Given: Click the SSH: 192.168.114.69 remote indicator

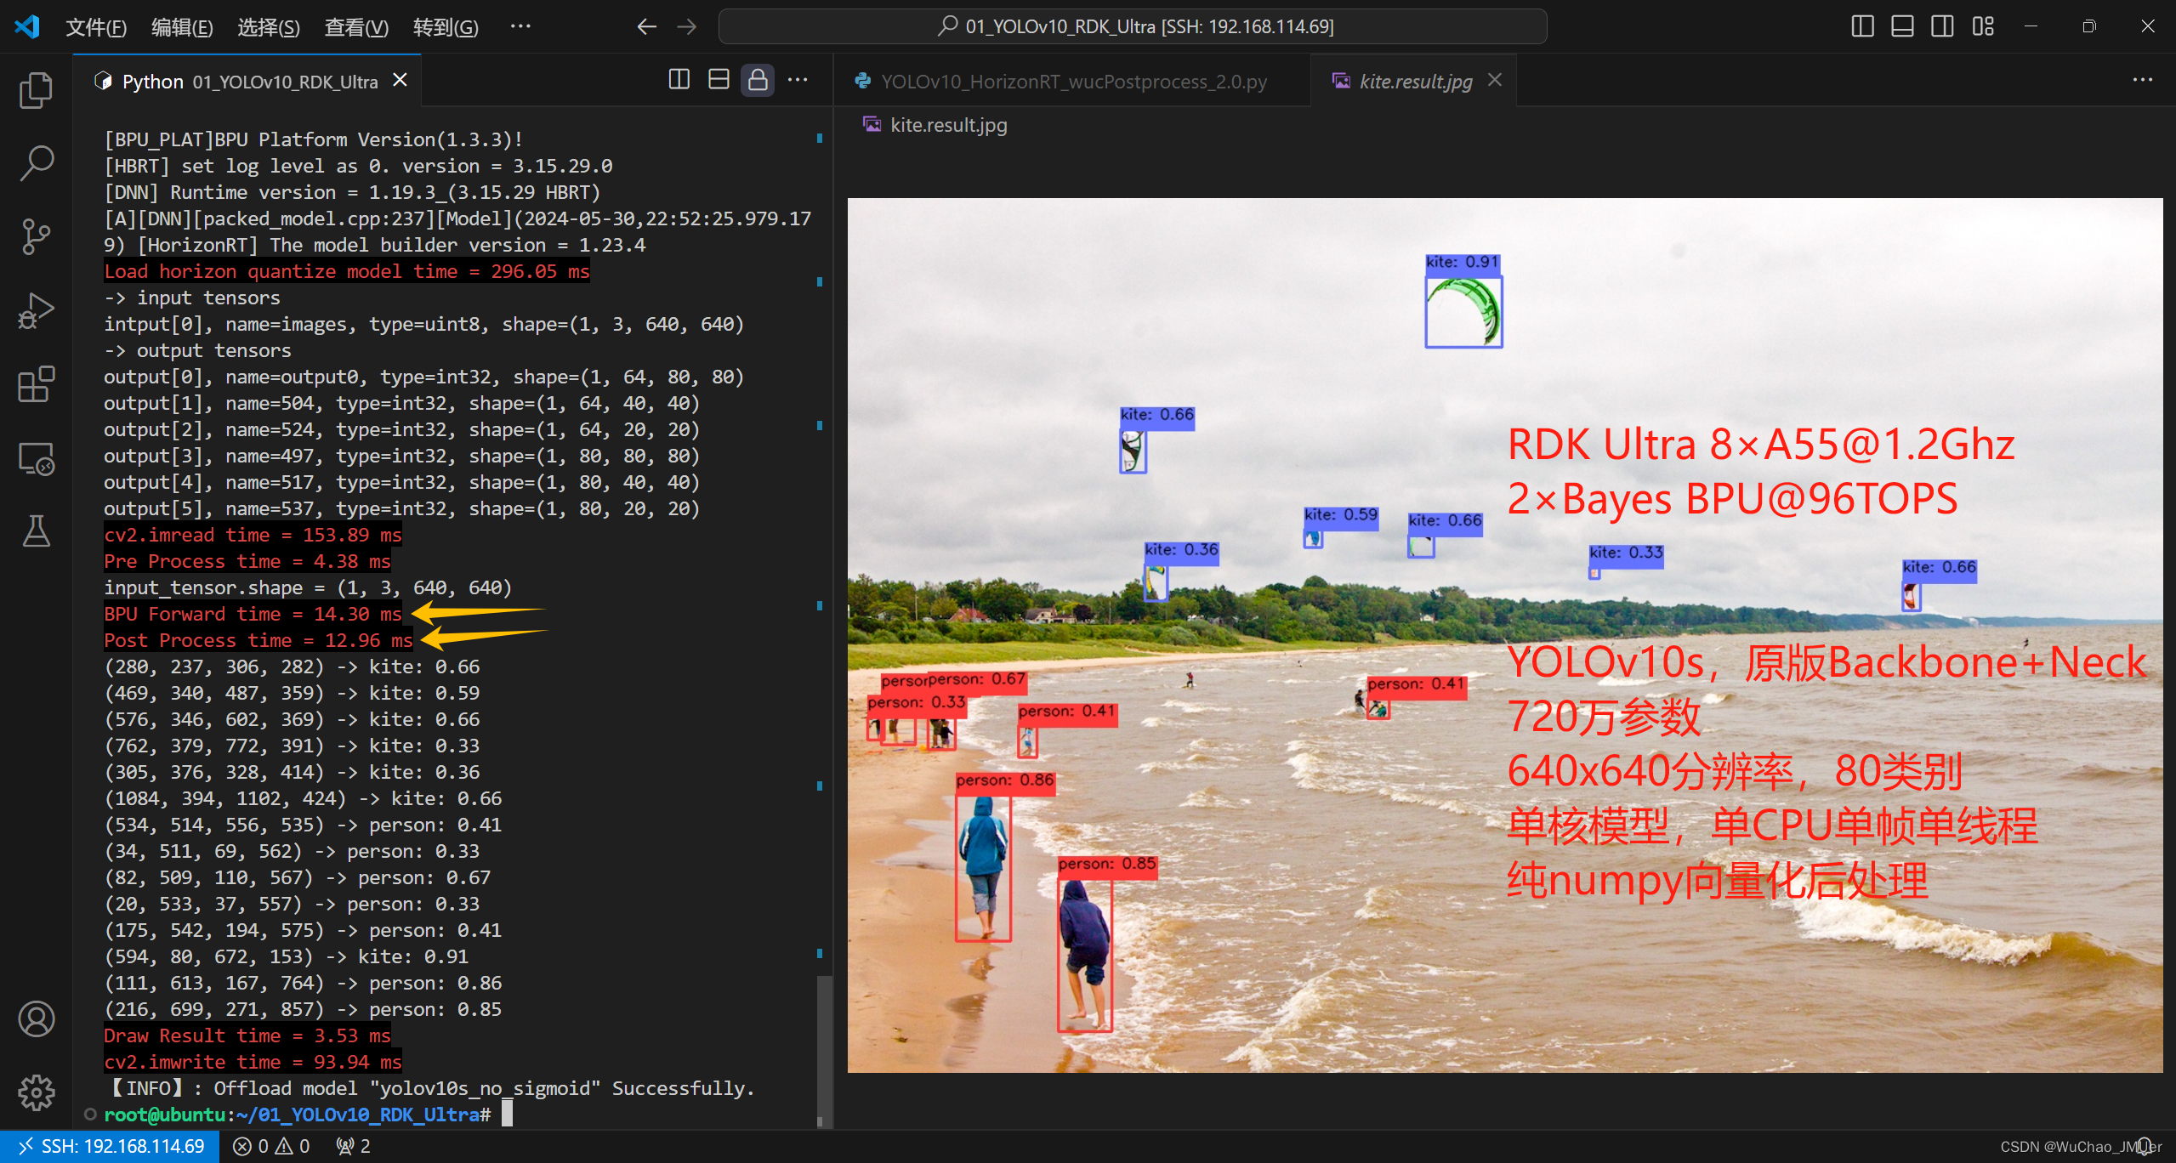Looking at the screenshot, I should click(x=111, y=1146).
